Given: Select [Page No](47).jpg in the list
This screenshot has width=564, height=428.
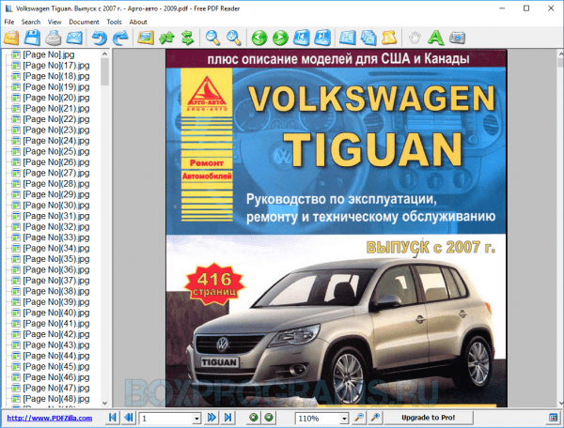Looking at the screenshot, I should coord(56,389).
